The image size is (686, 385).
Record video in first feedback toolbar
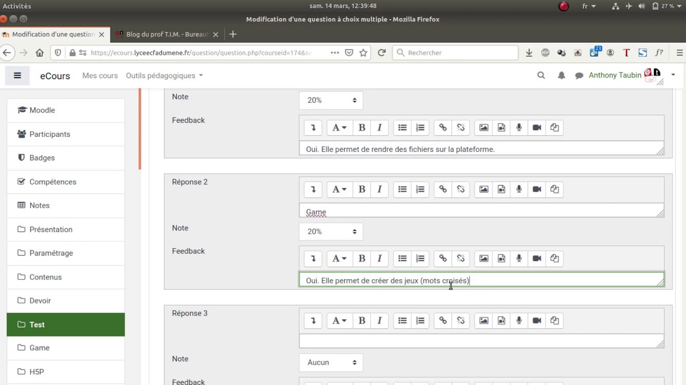pos(537,128)
